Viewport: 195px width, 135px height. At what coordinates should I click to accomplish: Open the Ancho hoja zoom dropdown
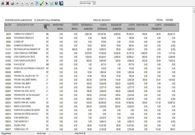(94, 3)
